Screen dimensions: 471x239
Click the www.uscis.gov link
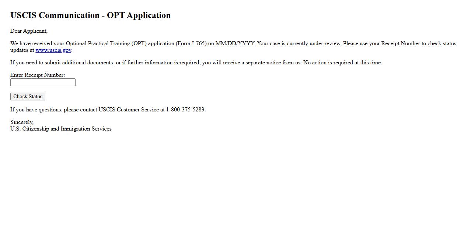(x=53, y=50)
